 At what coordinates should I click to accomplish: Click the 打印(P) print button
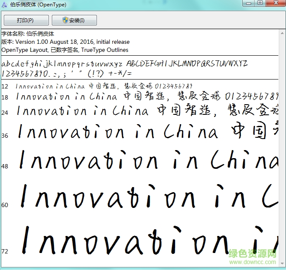pyautogui.click(x=26, y=20)
